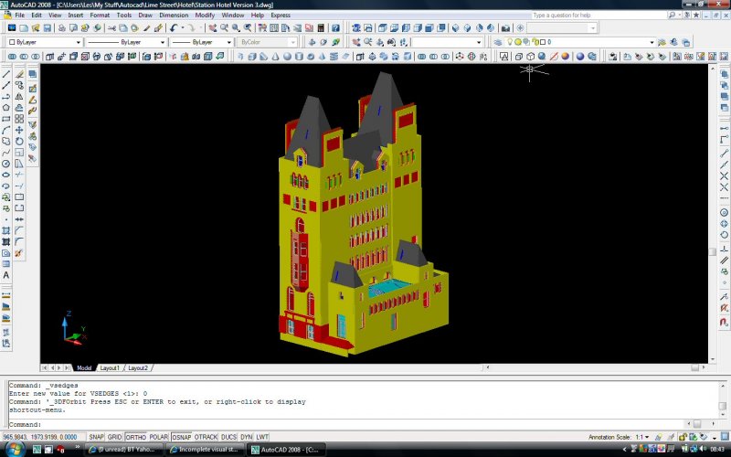Open the Dimension menu
731x457 pixels.
click(174, 16)
